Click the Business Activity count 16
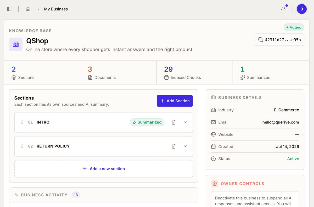This screenshot has height=207, width=314. 76,195
